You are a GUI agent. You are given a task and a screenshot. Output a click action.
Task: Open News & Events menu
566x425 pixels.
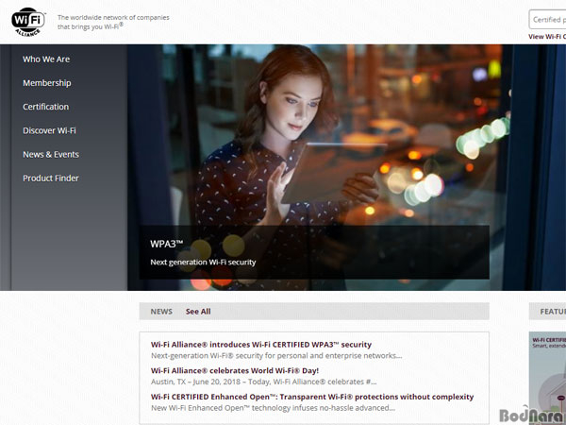[x=51, y=155]
